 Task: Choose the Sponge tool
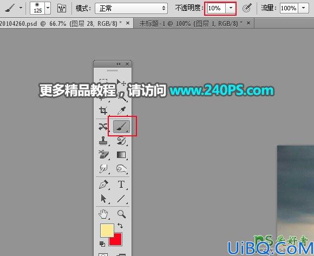(122, 169)
